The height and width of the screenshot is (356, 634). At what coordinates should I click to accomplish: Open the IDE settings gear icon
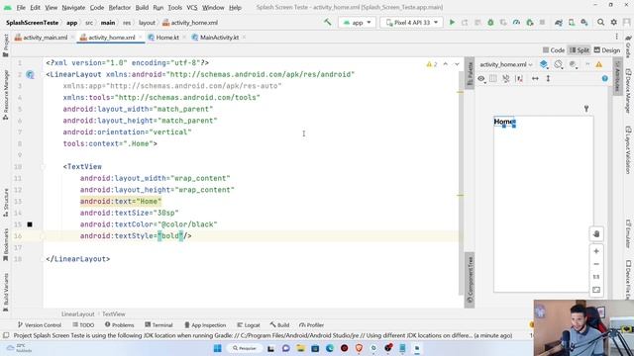tap(614, 23)
